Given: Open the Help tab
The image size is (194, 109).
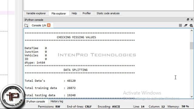Looking at the screenshot, I should 74,13.
